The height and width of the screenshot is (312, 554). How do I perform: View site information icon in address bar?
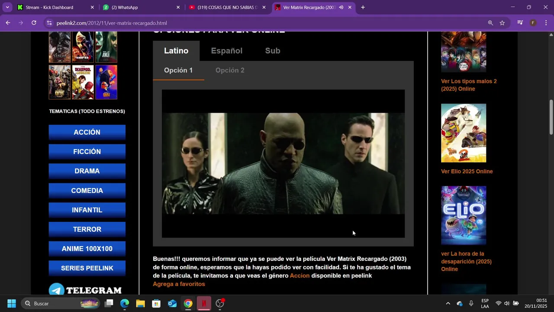coord(49,23)
